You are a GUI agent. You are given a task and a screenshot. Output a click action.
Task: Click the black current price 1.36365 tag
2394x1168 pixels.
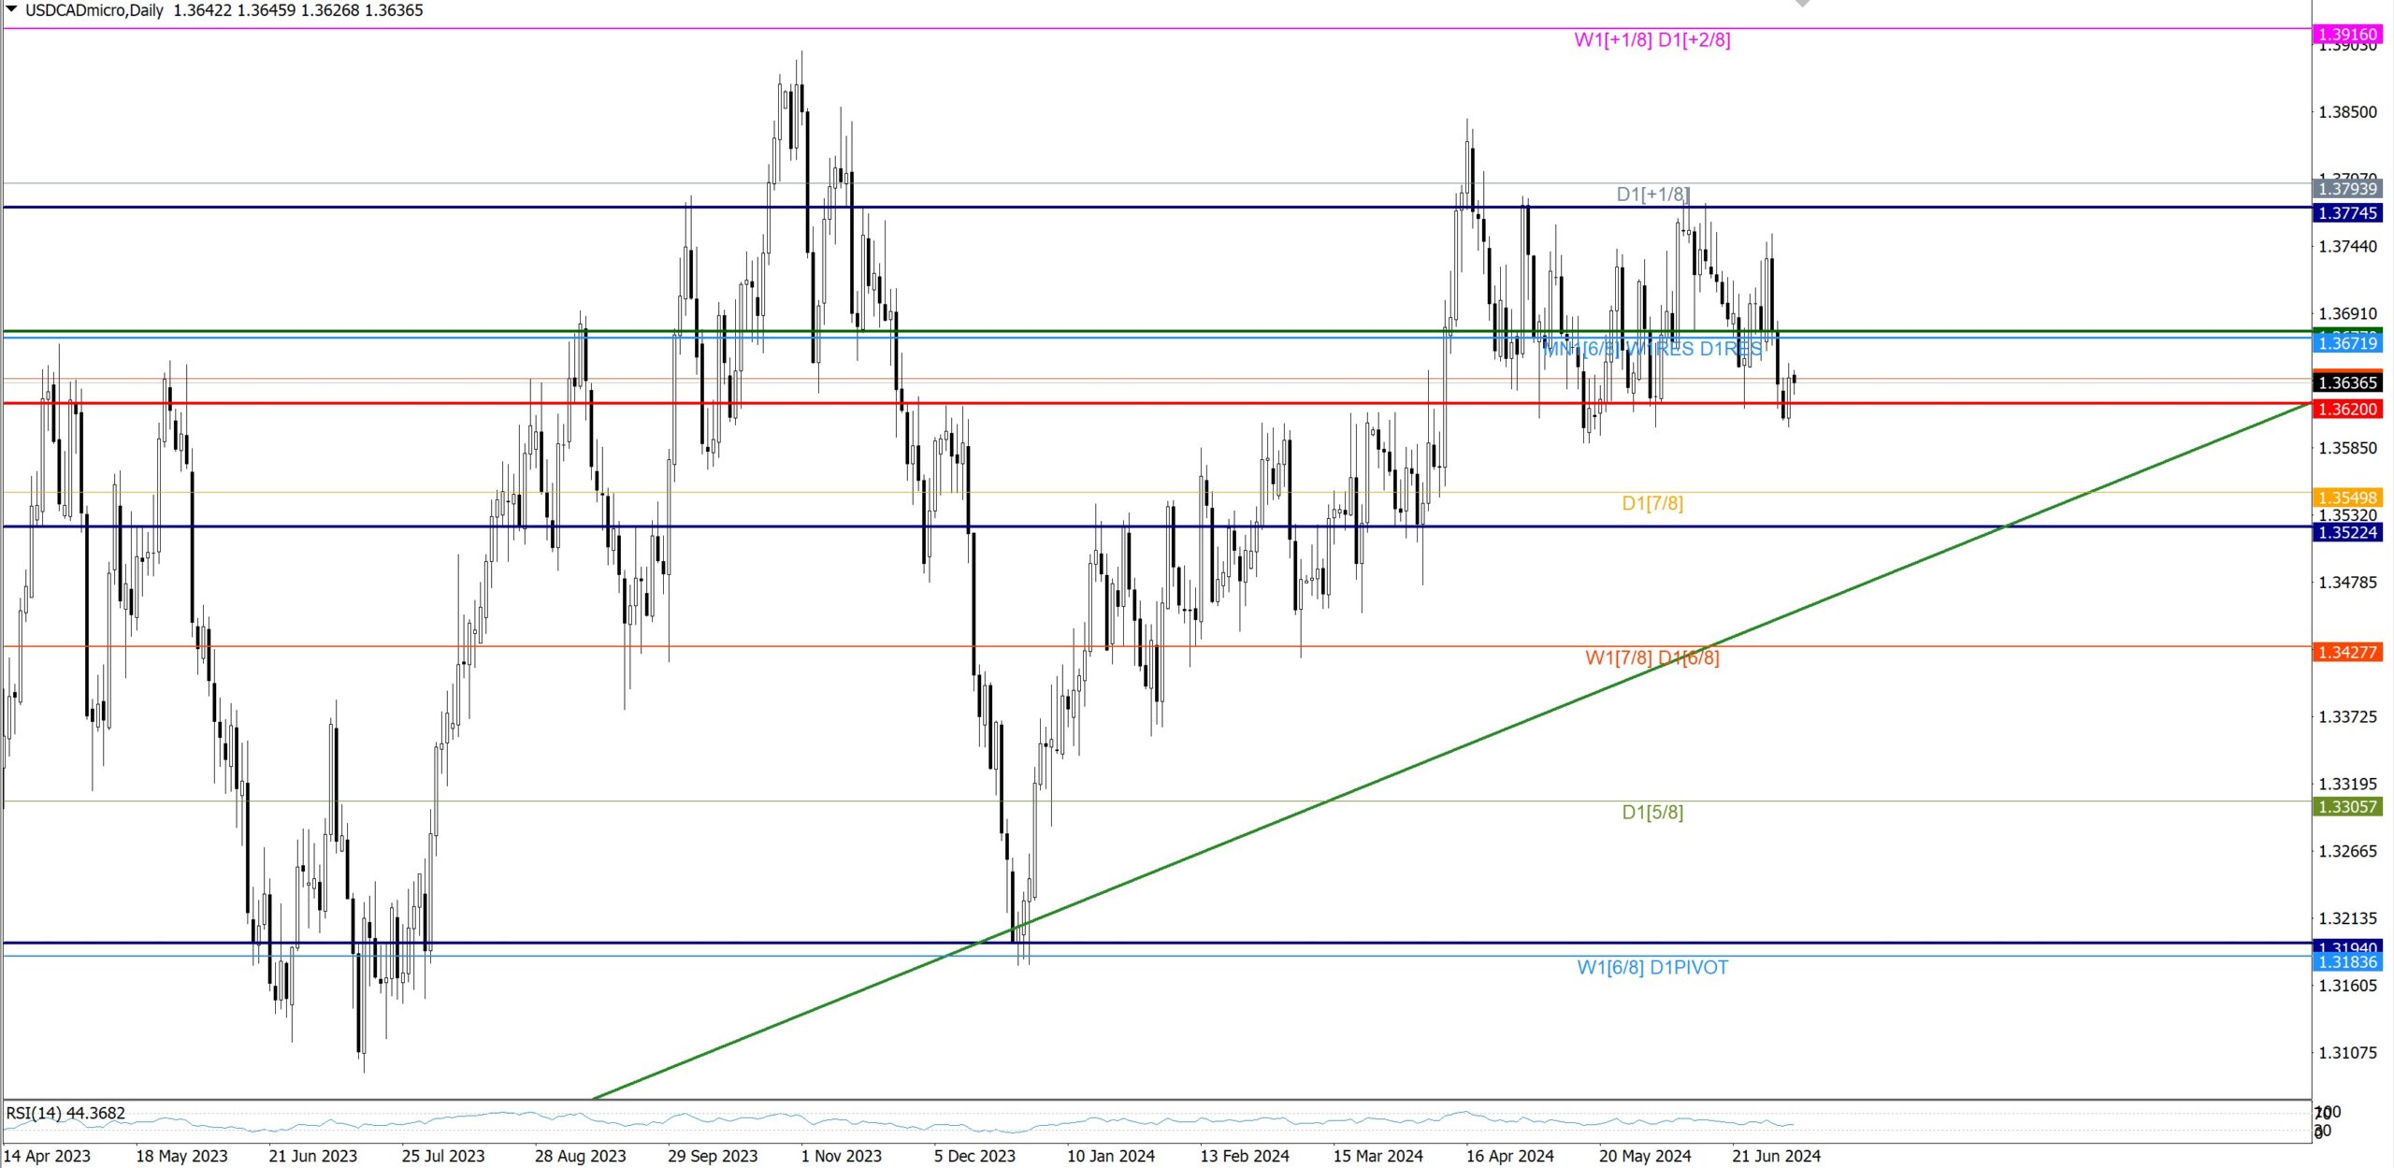(2347, 382)
